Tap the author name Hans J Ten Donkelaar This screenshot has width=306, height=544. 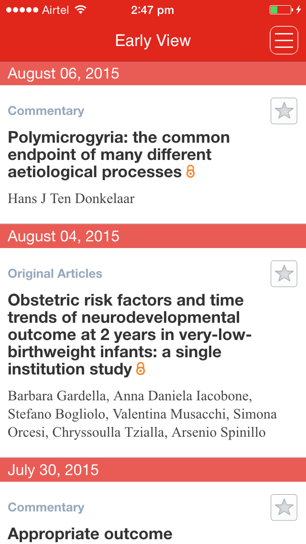71,199
